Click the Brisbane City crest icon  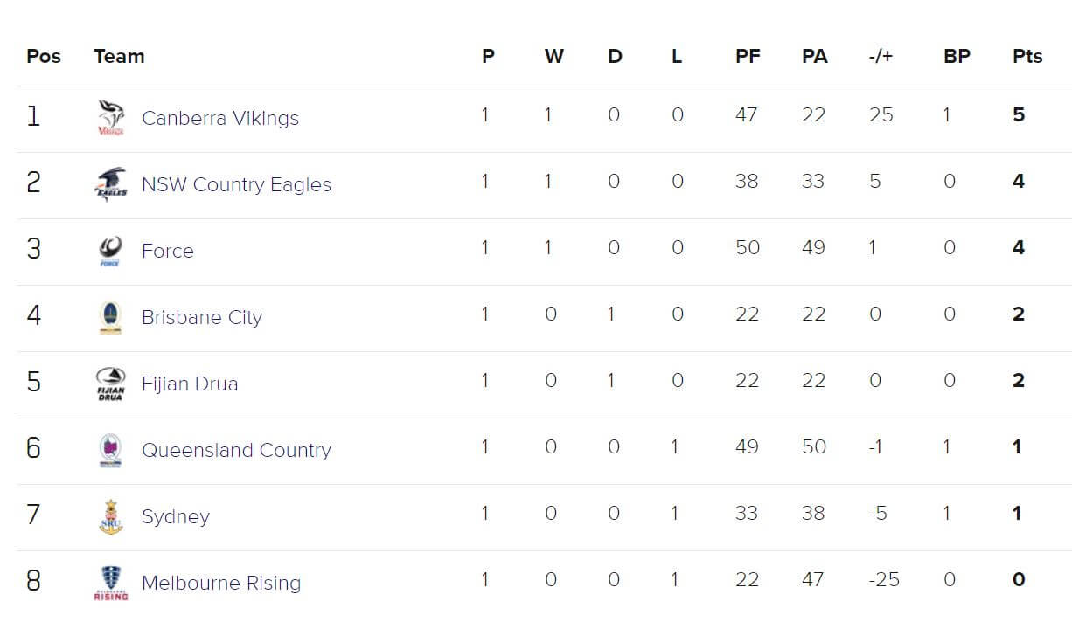click(x=111, y=317)
